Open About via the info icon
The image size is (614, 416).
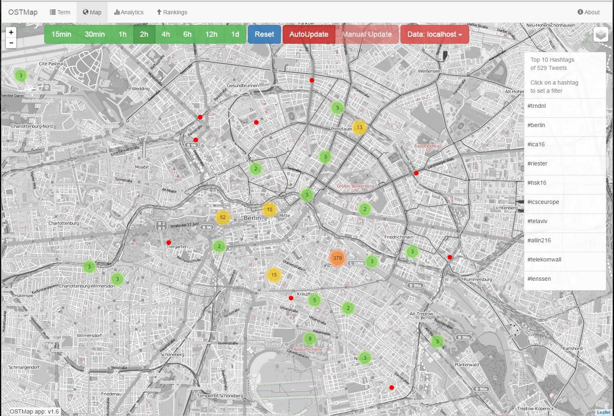point(580,12)
